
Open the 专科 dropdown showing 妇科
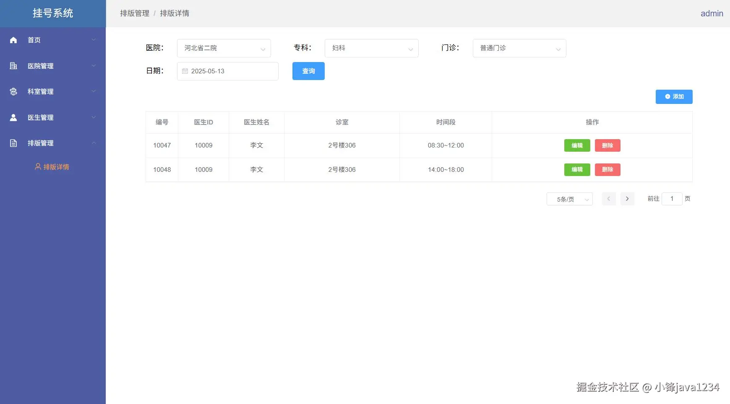[372, 48]
